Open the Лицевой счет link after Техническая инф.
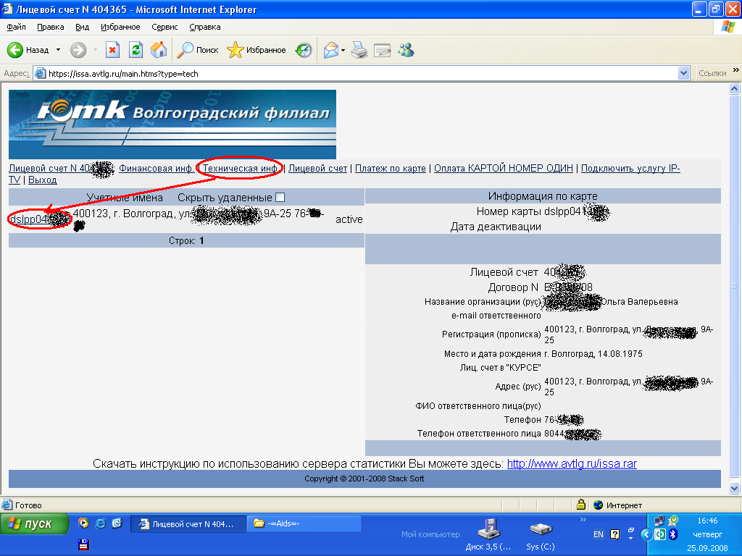This screenshot has width=742, height=556. [317, 168]
